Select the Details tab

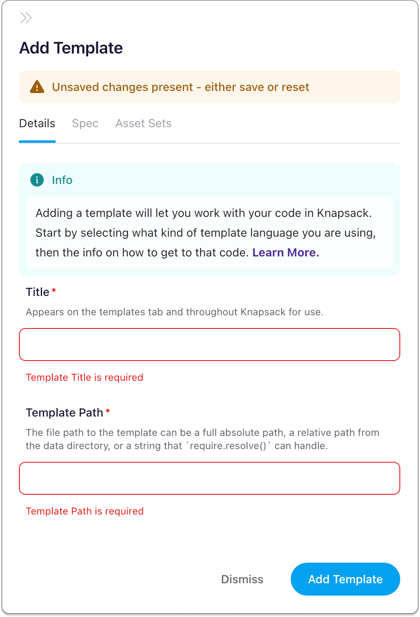point(37,123)
